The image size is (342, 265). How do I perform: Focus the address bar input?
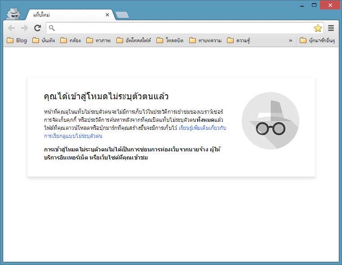click(x=185, y=28)
